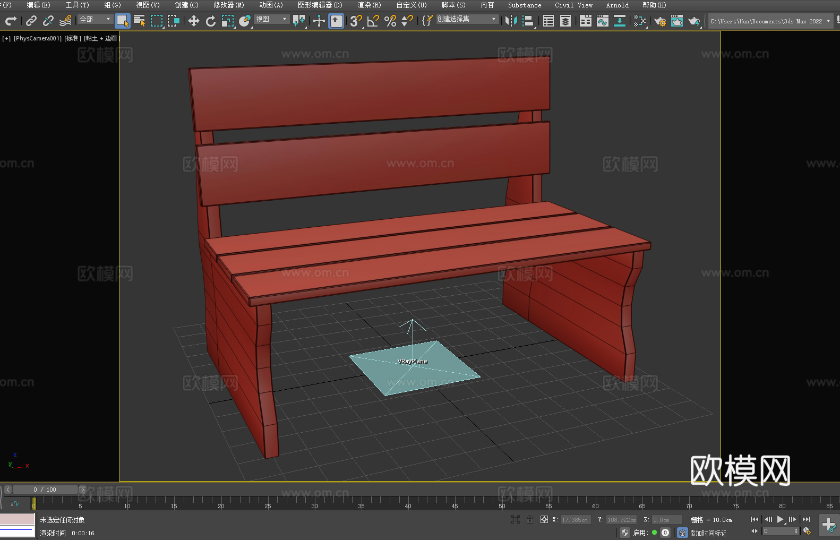Screen dimensions: 840x540
Task: Toggle Keyboard Shortcut Override button
Action: coord(336,21)
